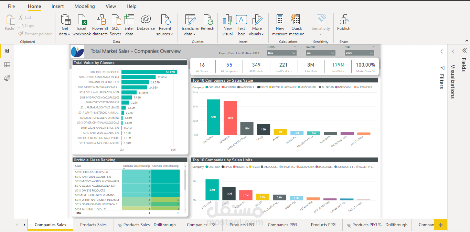Open the Products Sales page tab
Viewport: 470px width, 232px height.
[93, 225]
